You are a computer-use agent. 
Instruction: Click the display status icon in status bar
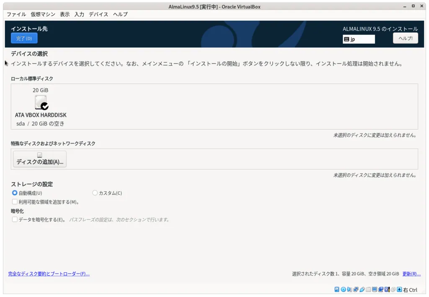point(375,289)
